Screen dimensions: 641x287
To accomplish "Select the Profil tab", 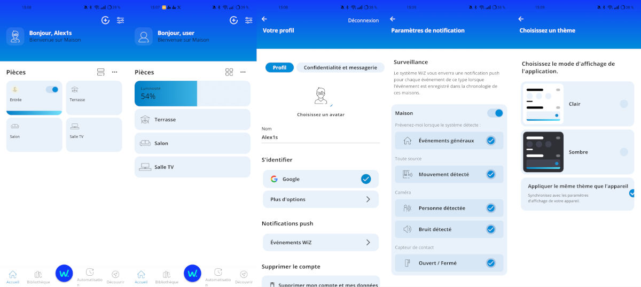I will point(279,68).
